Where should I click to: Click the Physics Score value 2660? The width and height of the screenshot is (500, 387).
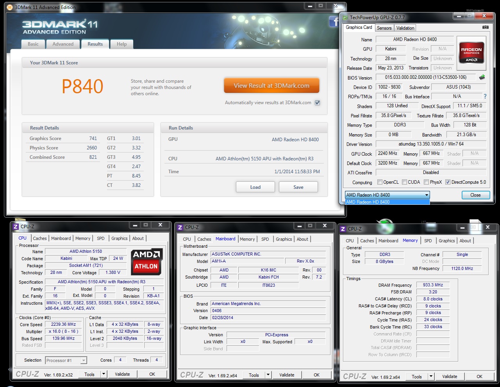click(92, 148)
